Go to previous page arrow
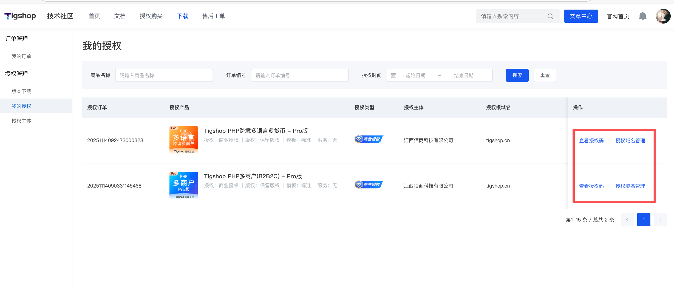 [627, 220]
